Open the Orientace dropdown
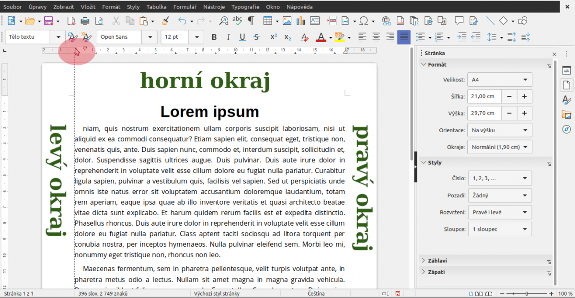The height and width of the screenshot is (298, 575). 500,130
